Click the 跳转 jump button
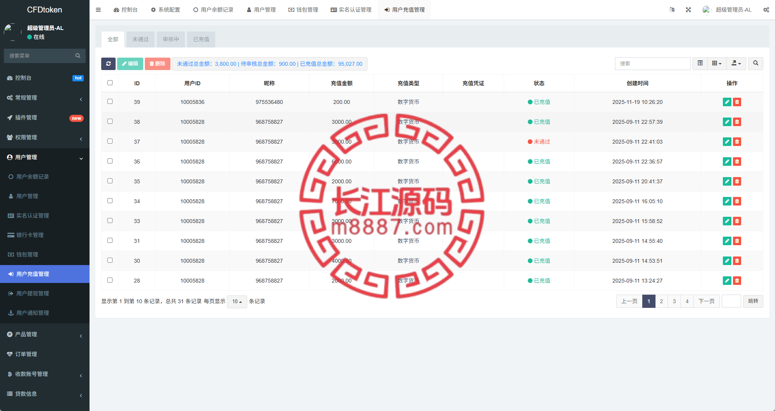Viewport: 775px width, 411px height. [x=753, y=301]
